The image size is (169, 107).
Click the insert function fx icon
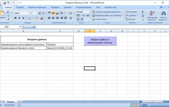[34, 27]
